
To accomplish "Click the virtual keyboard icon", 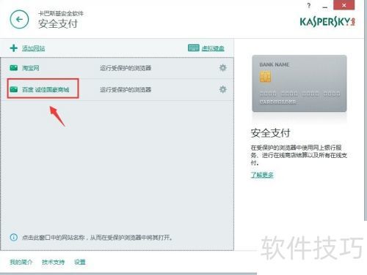I will 194,48.
